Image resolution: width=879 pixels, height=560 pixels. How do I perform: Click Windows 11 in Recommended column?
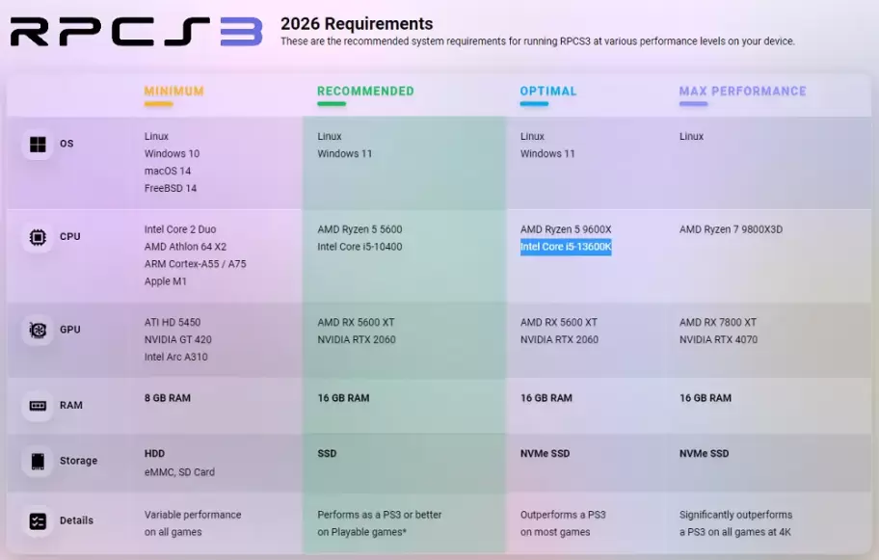click(x=344, y=153)
